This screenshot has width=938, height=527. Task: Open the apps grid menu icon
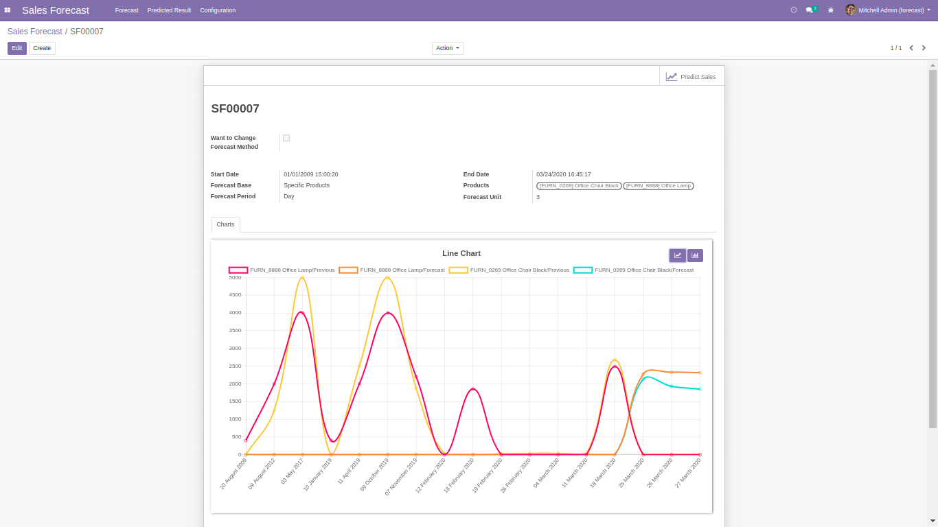click(8, 10)
